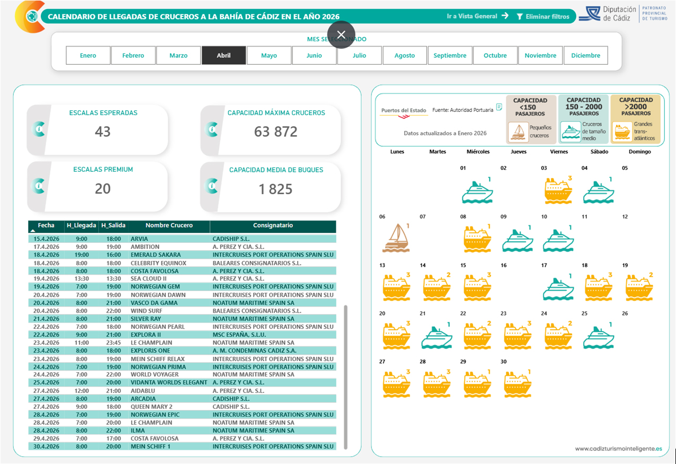This screenshot has height=464, width=676.
Task: Select the large liner icon on day 03
Action: [x=558, y=191]
